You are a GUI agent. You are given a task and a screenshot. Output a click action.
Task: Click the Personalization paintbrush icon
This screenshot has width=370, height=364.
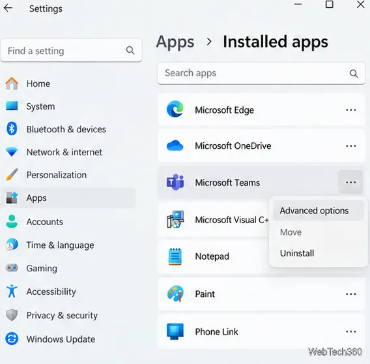pyautogui.click(x=12, y=174)
